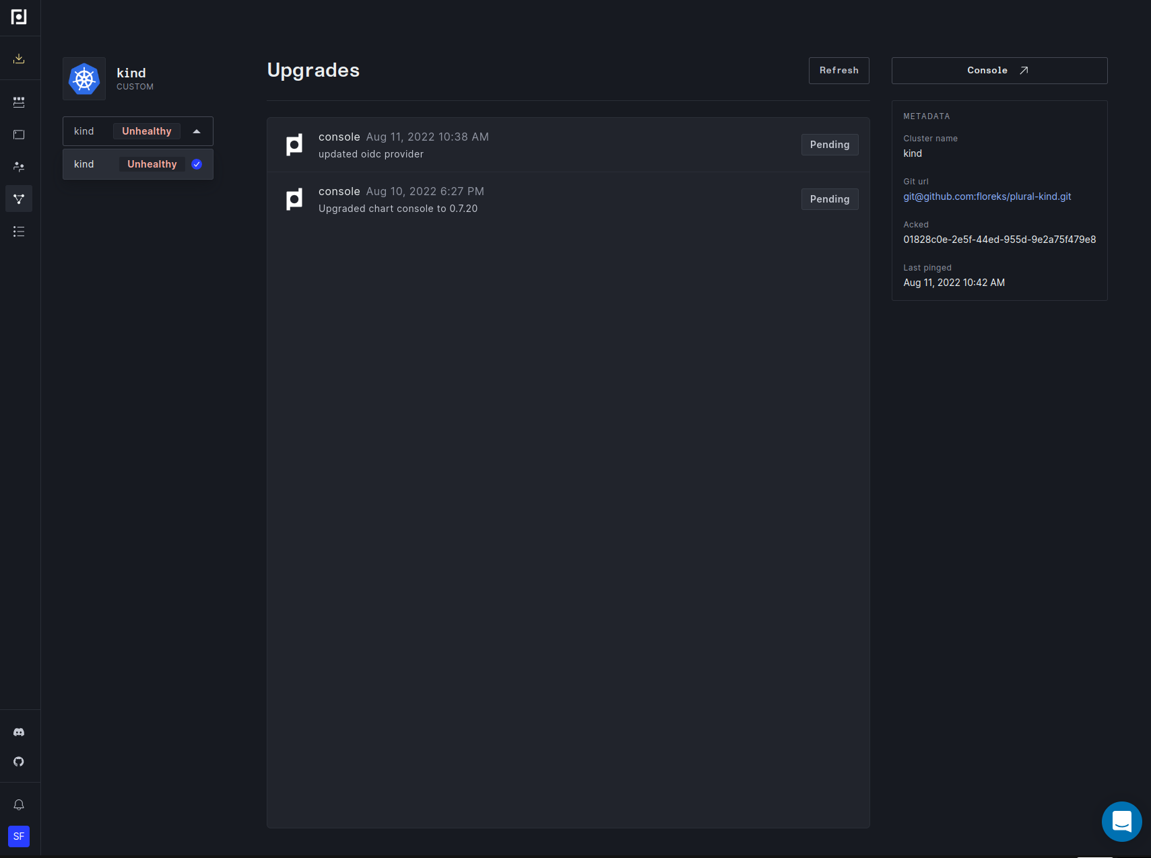Screen dimensions: 1151x858
Task: Open the Discord icon in the sidebar
Action: coord(19,732)
